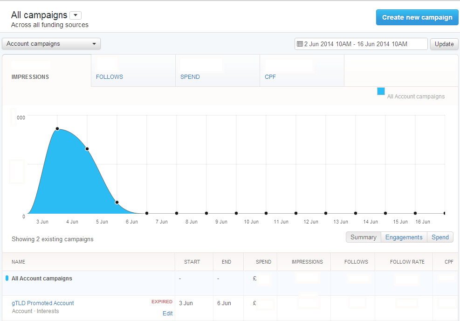Click the 3 Jun start date cell
The height and width of the screenshot is (321, 460).
(x=185, y=303)
